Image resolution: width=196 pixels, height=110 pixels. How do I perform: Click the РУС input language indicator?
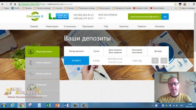(182, 105)
